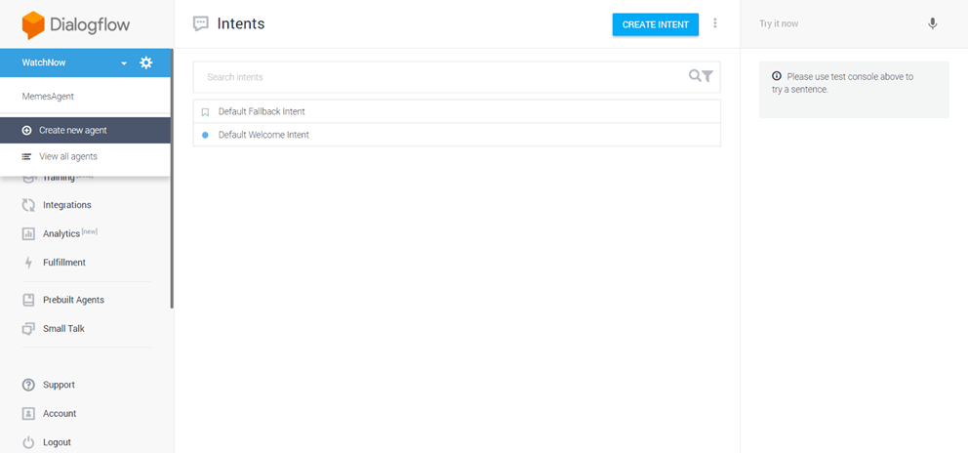968x453 pixels.
Task: Click the Logout power icon
Action: coord(28,442)
